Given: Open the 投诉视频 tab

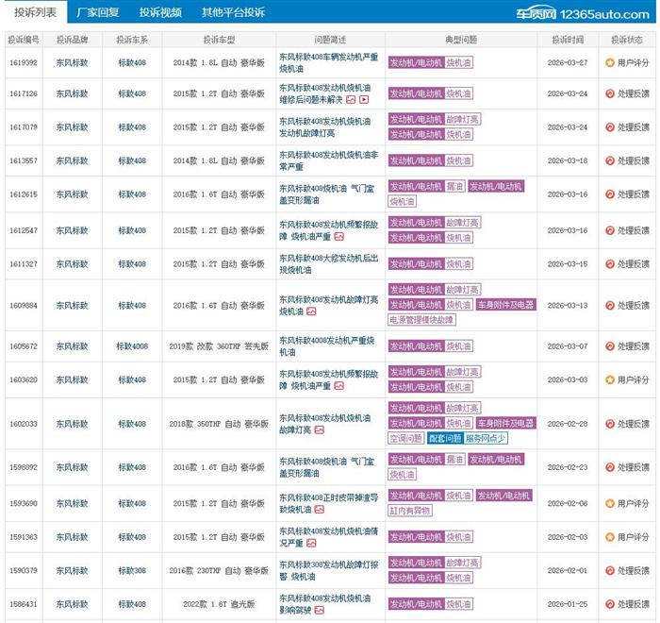Looking at the screenshot, I should [161, 13].
